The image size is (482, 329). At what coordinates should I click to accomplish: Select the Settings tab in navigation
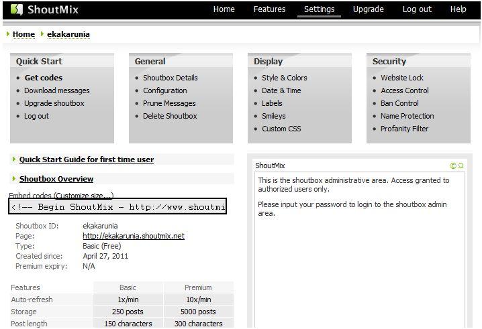(x=319, y=9)
